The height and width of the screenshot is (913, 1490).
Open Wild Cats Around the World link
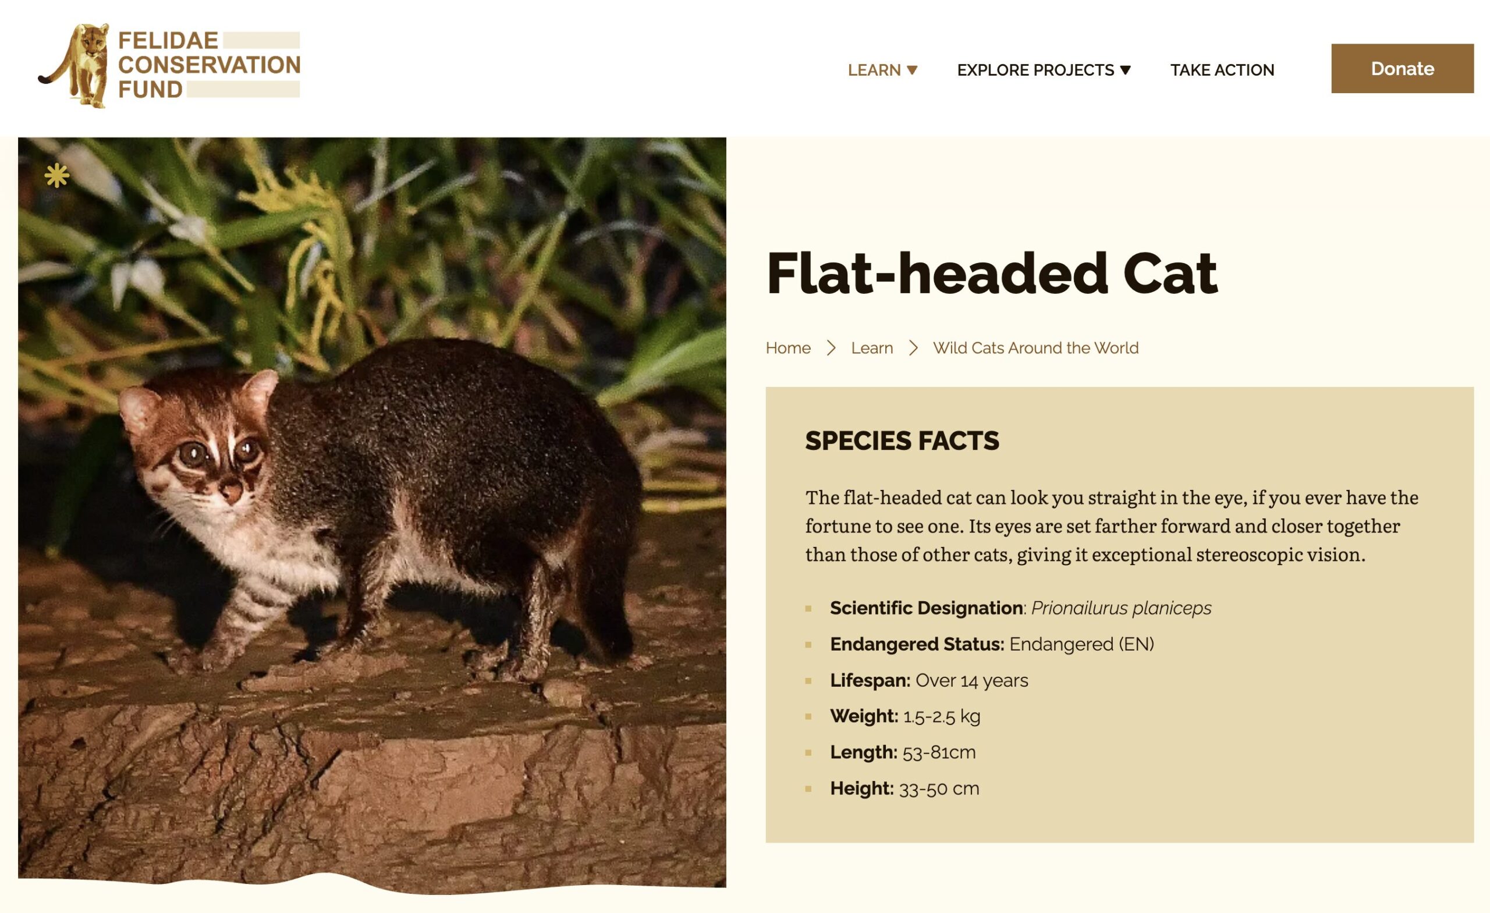(x=1035, y=347)
